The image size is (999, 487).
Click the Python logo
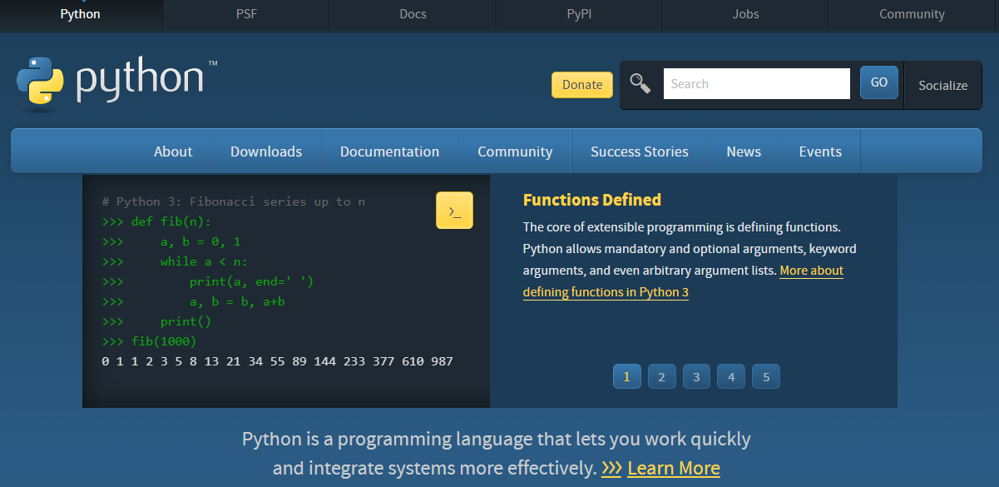click(x=116, y=82)
